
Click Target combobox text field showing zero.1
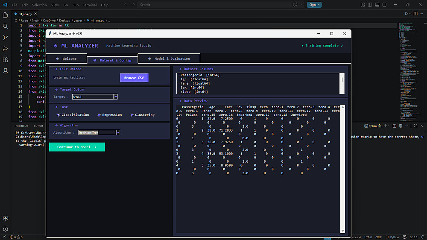click(93, 97)
